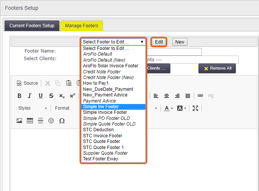Image resolution: width=259 pixels, height=191 pixels.
Task: Select 'Credit Note Footer (New)'
Action: (113, 78)
